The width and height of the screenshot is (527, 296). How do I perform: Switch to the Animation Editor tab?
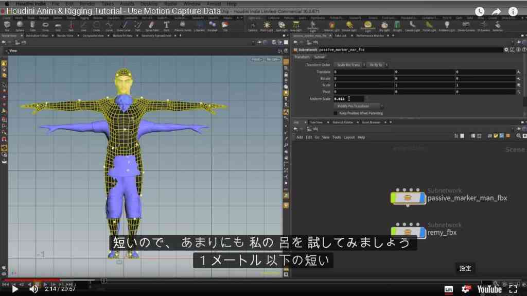(37, 36)
